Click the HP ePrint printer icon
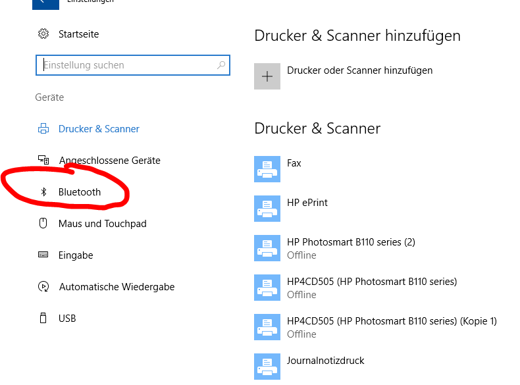 267,209
